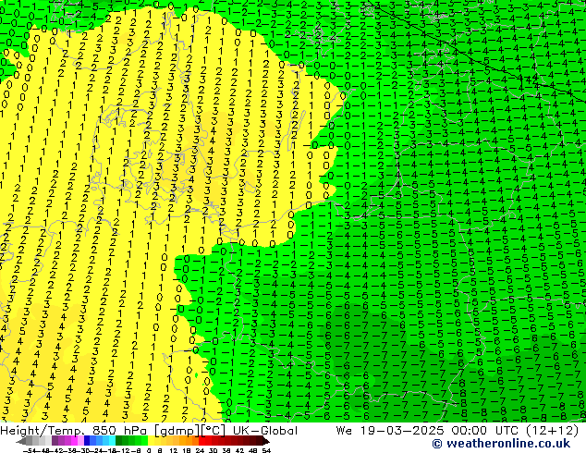Image resolution: width=586 pixels, height=453 pixels.
Task: Click the bright red swatch at 24 on legend
Action: 201,441
